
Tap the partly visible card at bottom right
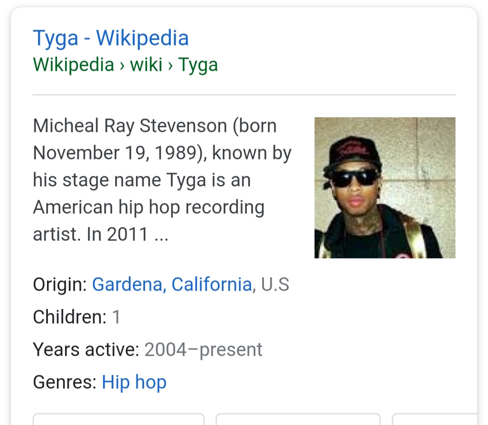434,419
